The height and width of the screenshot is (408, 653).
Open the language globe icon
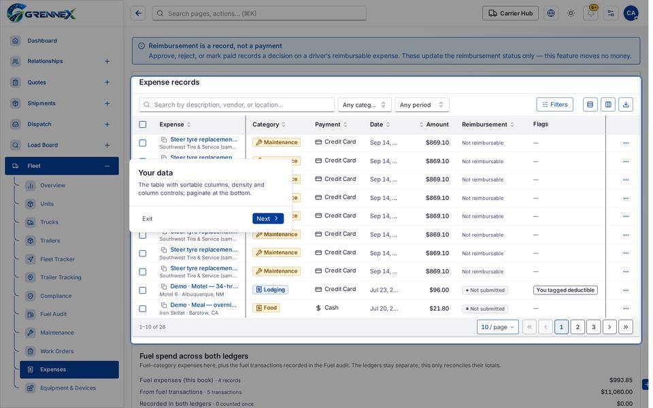[x=551, y=14]
